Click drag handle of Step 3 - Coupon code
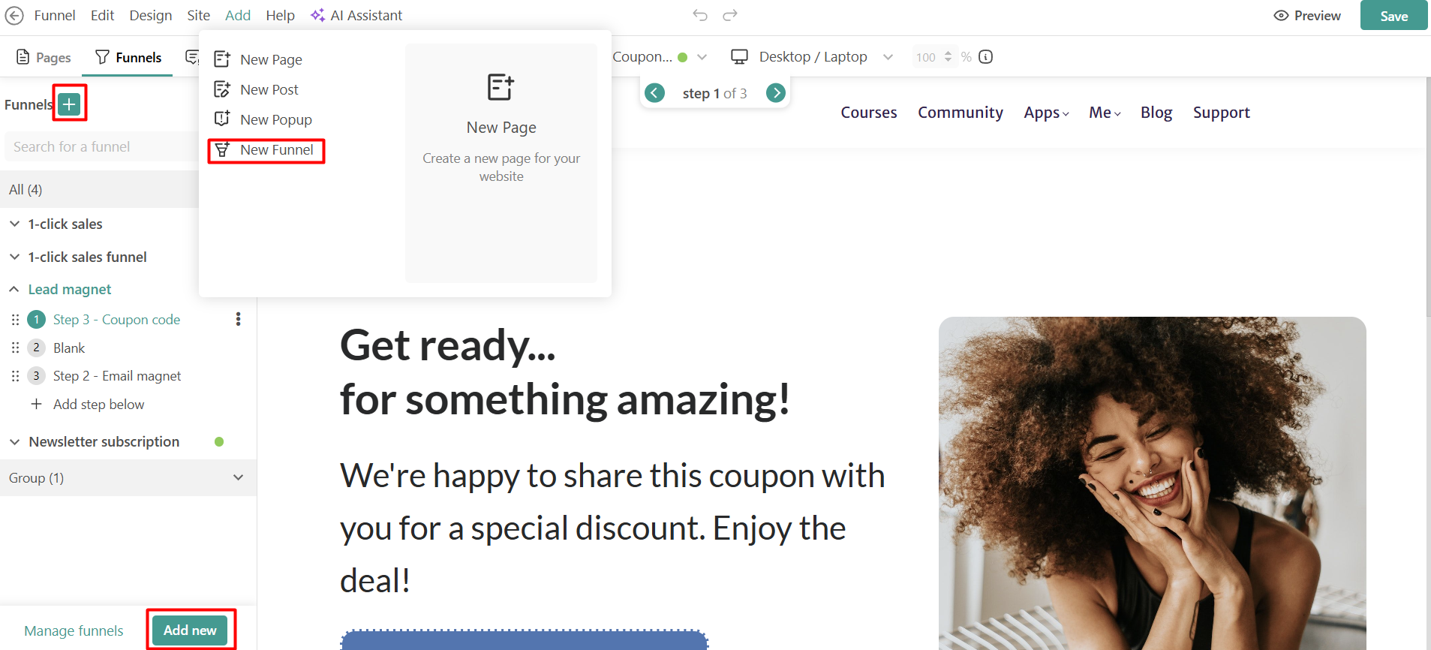1431x650 pixels. point(15,320)
